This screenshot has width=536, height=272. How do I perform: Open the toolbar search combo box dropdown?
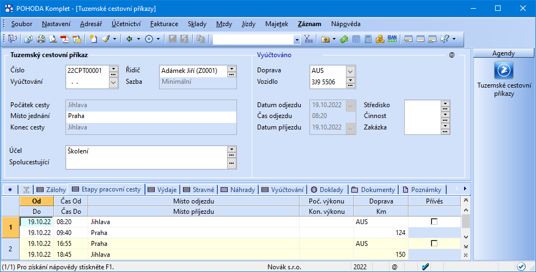coord(297,39)
